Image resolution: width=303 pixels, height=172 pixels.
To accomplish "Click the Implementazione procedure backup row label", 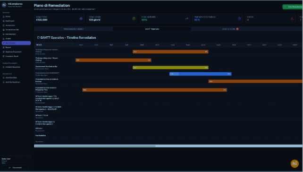I will pyautogui.click(x=47, y=80).
